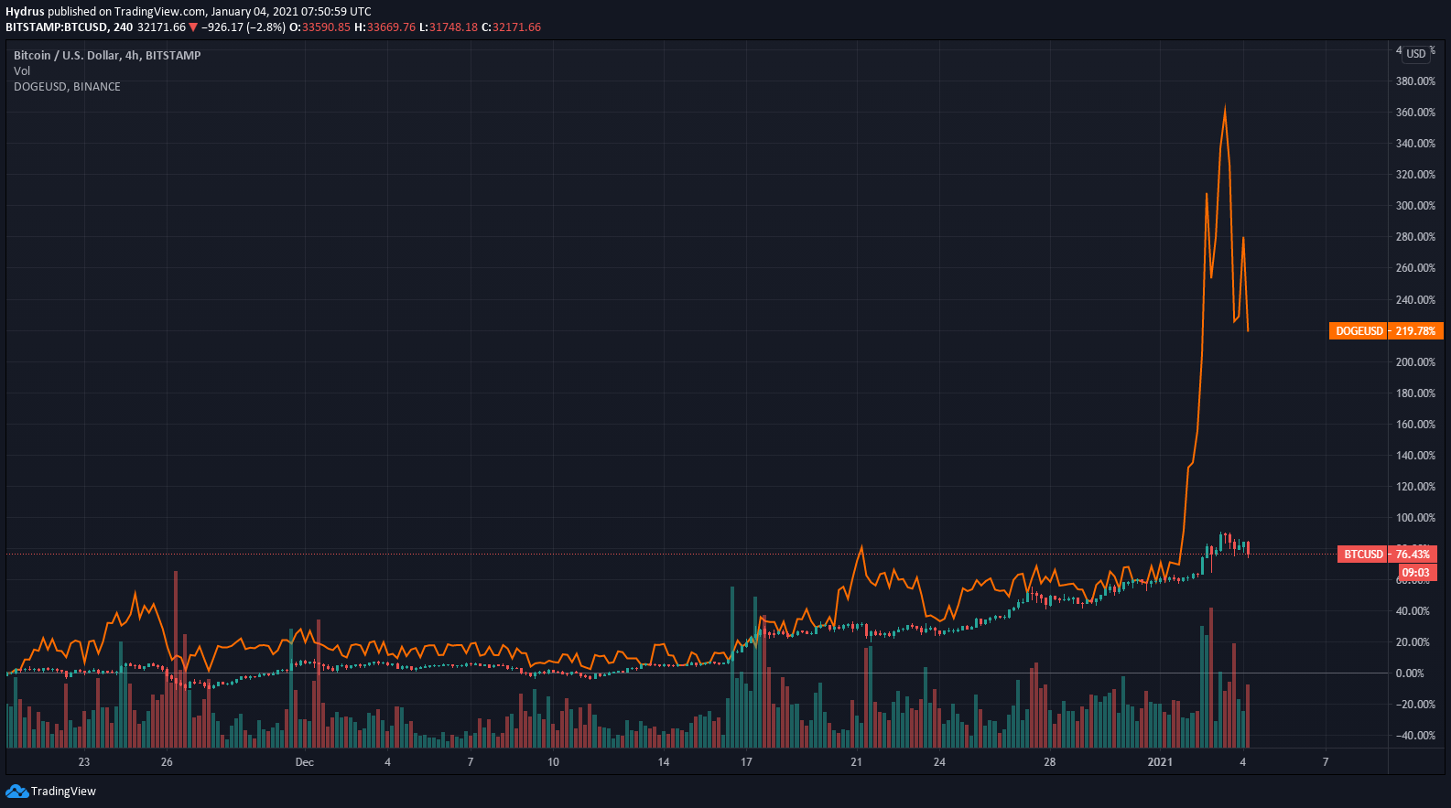
Task: Click the BITSTAMP:BTCUSD symbol in header
Action: click(57, 27)
